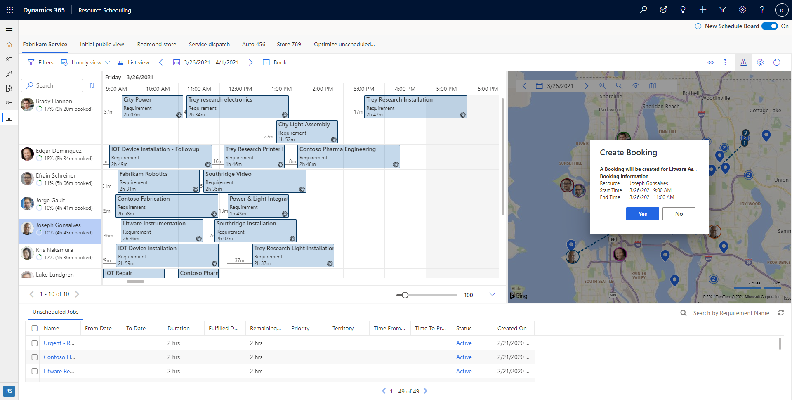The width and height of the screenshot is (792, 400).
Task: Click the schedule board vertical scrollbar
Action: pos(502,157)
